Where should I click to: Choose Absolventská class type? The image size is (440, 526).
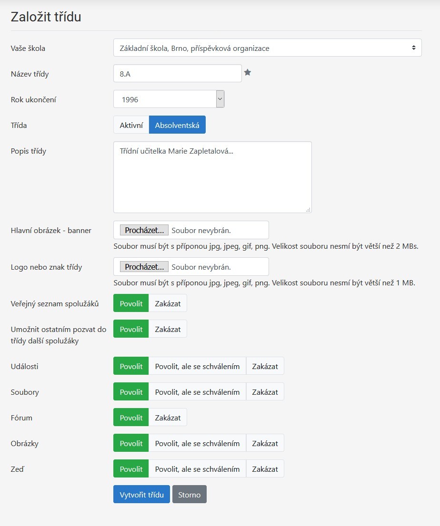click(x=177, y=125)
